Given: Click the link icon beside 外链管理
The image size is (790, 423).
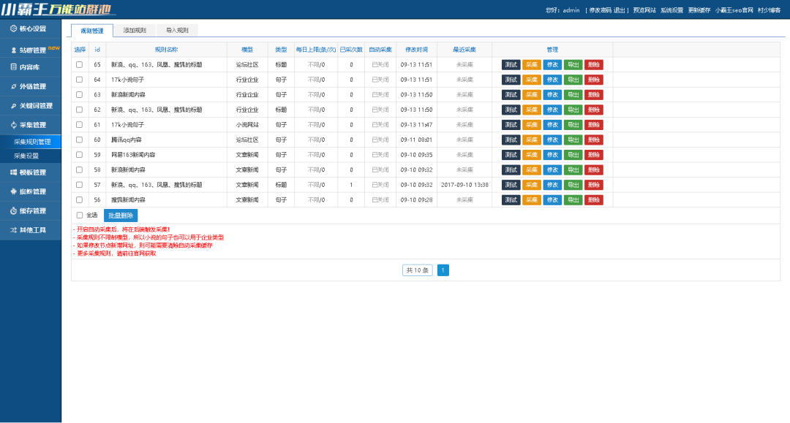Looking at the screenshot, I should click(x=13, y=86).
